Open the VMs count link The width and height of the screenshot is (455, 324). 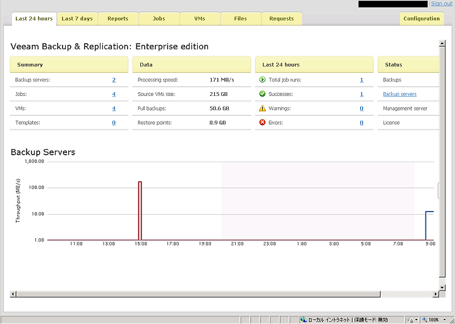coord(114,109)
